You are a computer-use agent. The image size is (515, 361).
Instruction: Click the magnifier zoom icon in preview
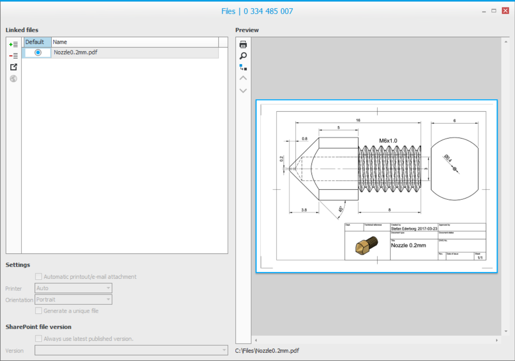[x=243, y=56]
